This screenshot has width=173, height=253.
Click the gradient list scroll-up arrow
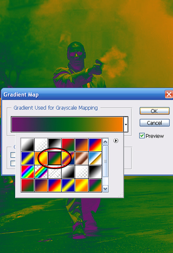point(106,142)
